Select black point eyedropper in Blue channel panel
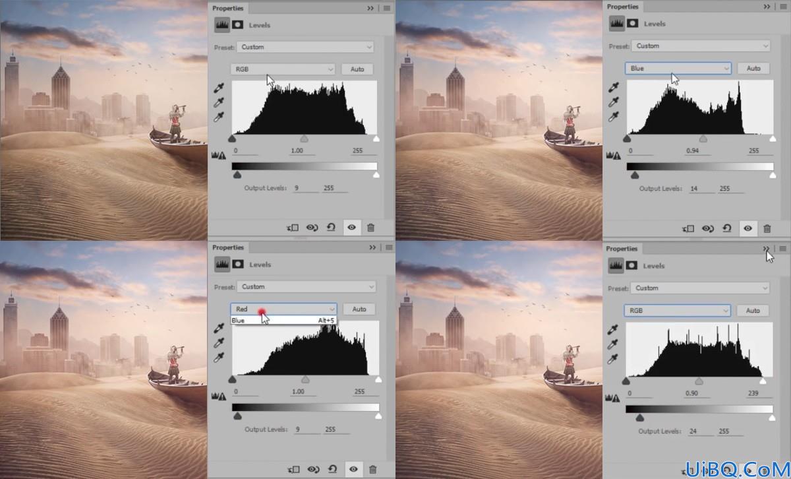 [613, 87]
